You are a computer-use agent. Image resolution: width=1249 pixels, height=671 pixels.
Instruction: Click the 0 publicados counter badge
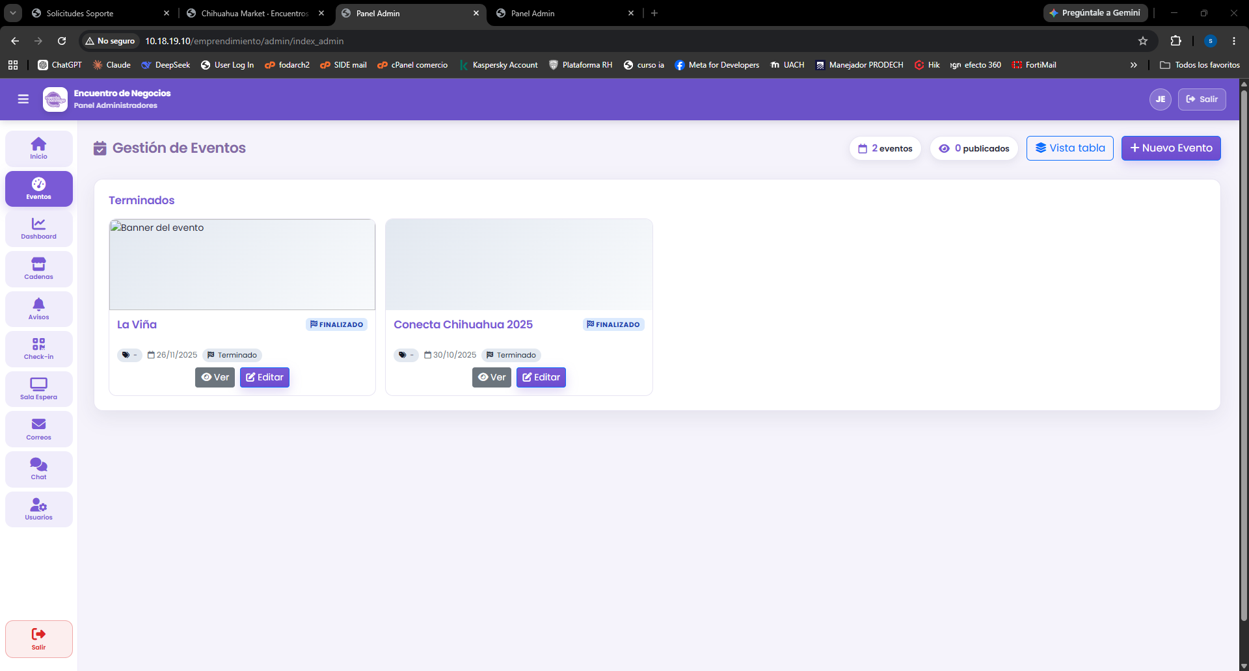point(974,148)
